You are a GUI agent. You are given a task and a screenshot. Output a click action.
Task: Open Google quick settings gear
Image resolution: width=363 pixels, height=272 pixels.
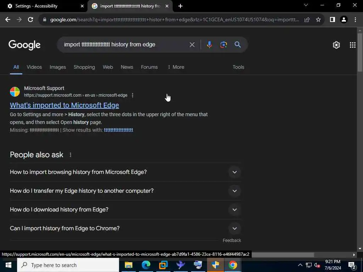pos(336,45)
